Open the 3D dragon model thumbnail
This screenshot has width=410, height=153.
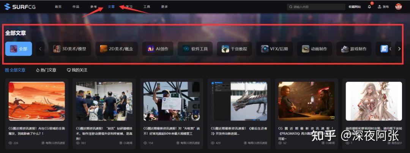point(239,101)
